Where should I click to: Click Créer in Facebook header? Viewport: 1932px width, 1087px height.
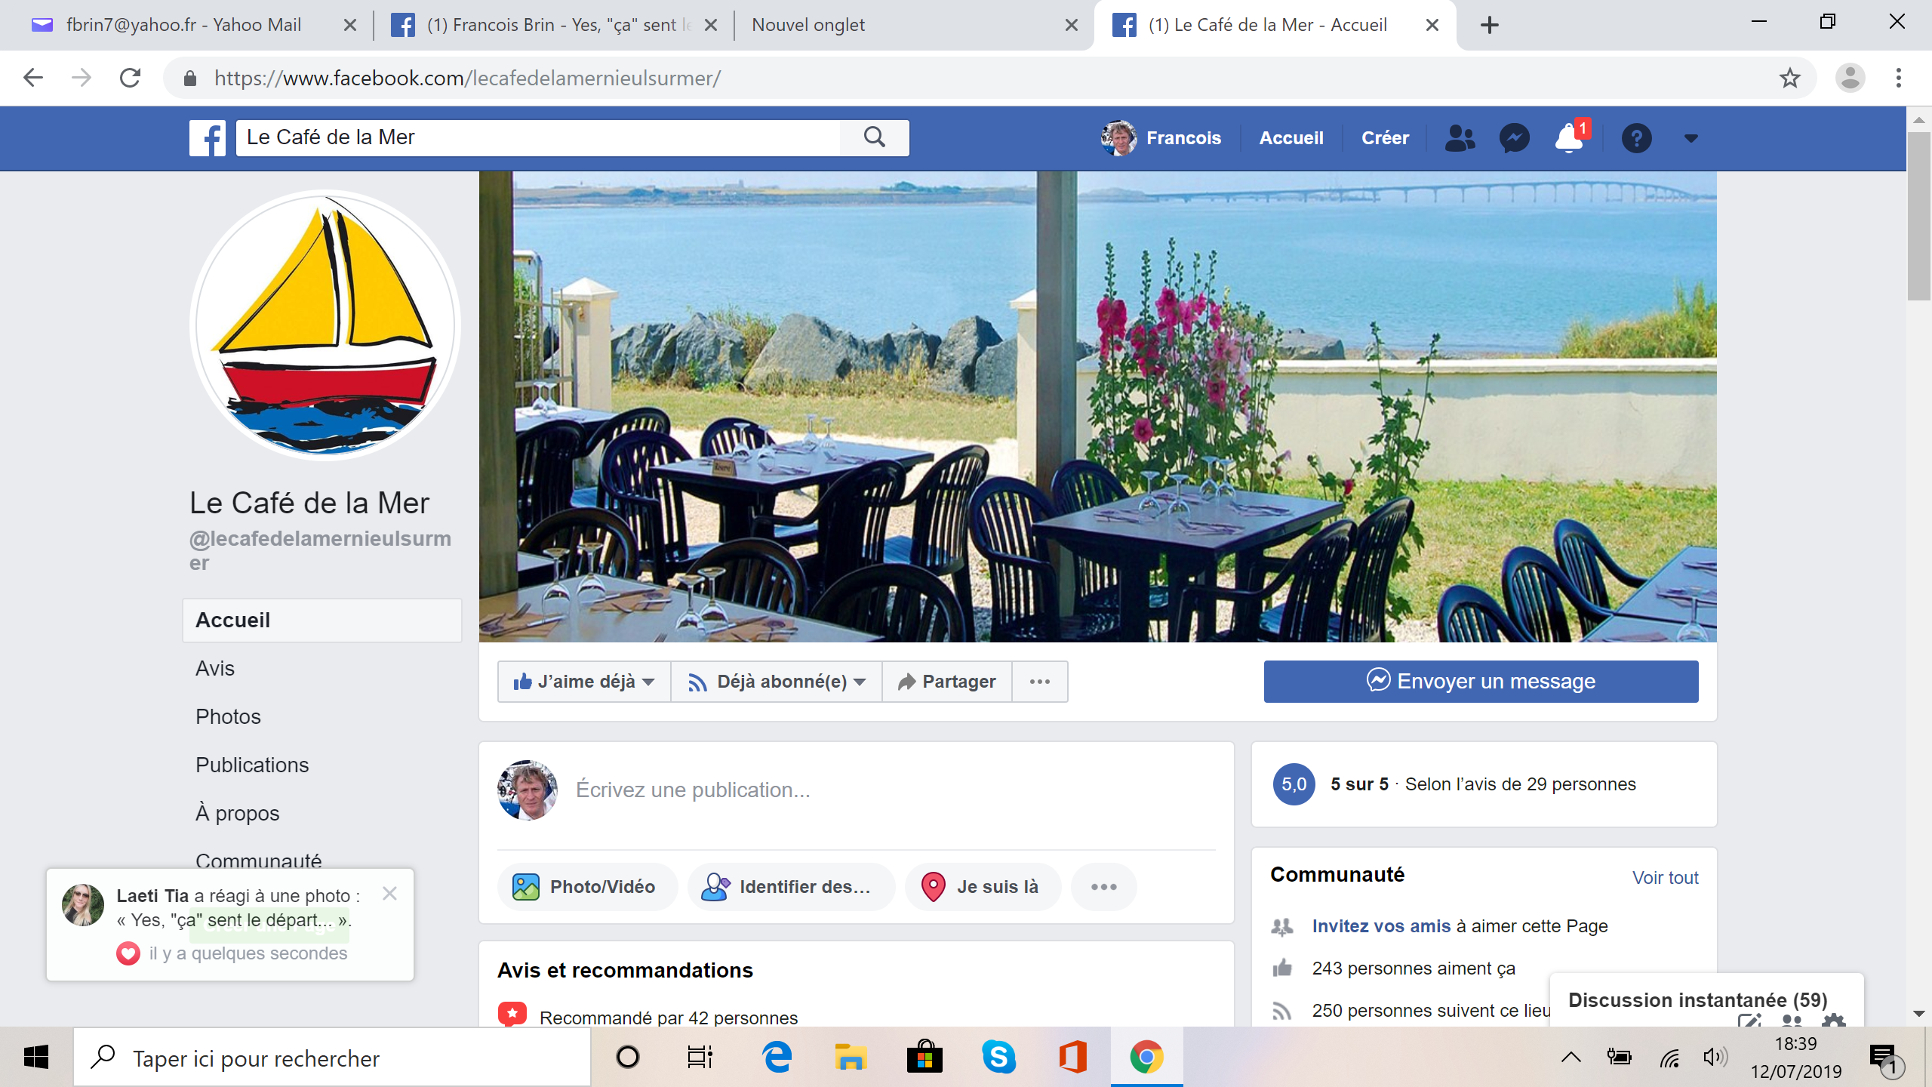1385,138
